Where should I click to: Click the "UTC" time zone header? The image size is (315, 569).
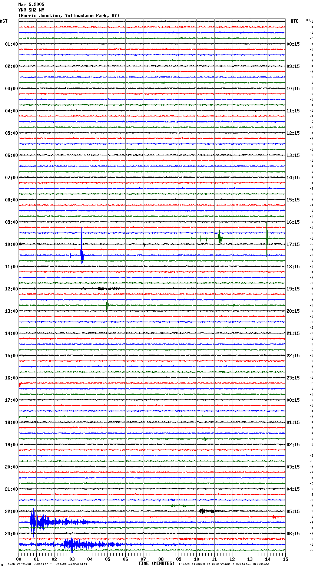(x=294, y=21)
